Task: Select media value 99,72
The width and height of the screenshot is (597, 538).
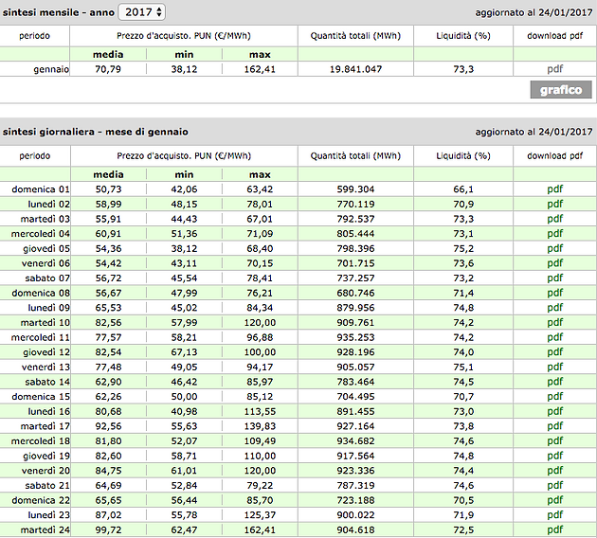Action: point(108,529)
